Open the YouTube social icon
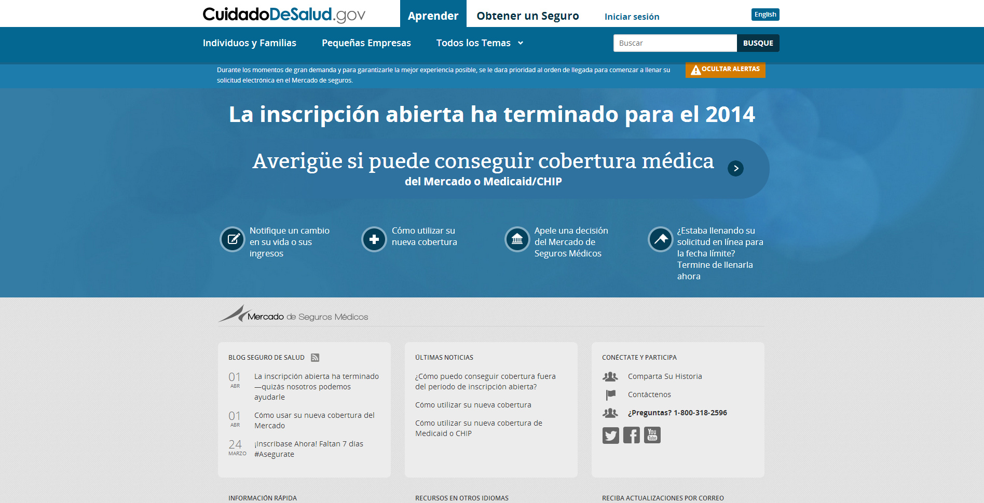This screenshot has width=984, height=503. point(652,435)
